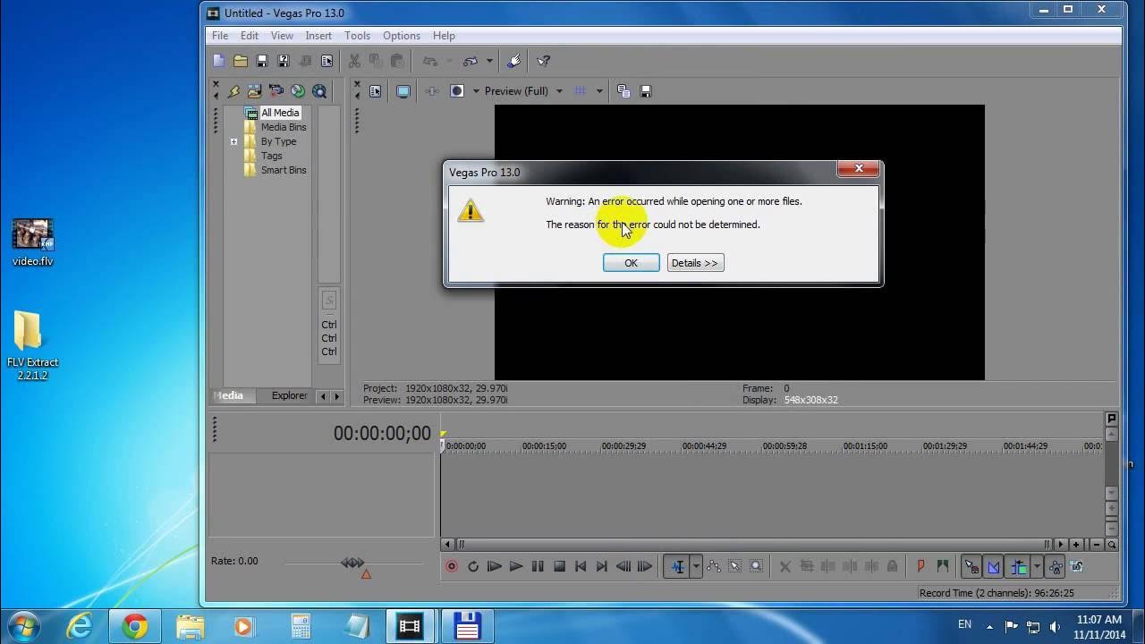The width and height of the screenshot is (1145, 644).
Task: Select the Media Bins folder
Action: tap(284, 127)
